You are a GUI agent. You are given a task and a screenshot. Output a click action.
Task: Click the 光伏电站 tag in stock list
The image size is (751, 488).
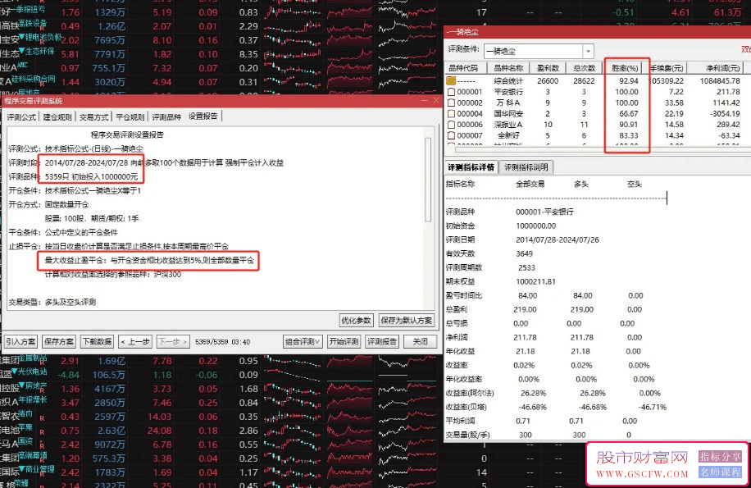coord(33,371)
